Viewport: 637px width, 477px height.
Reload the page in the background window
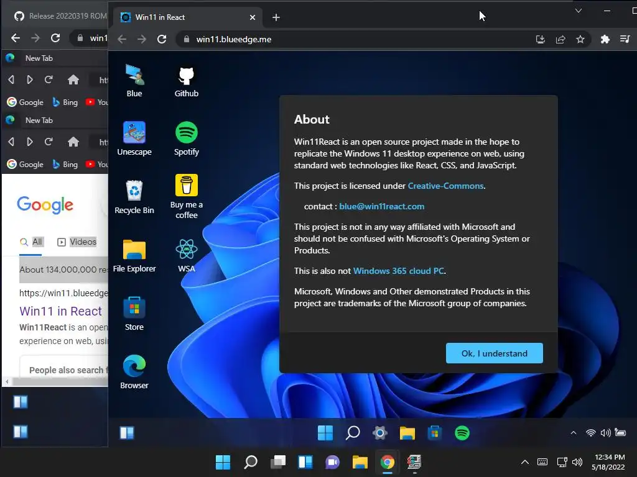tap(55, 38)
